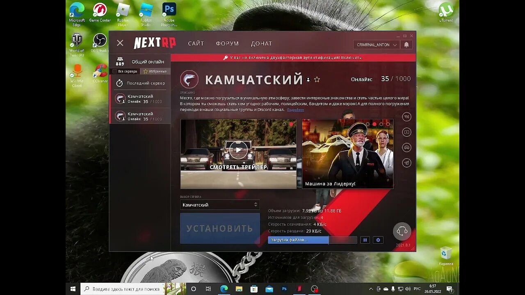
Task: Select the CCleaner desktop icon
Action: tap(100, 74)
